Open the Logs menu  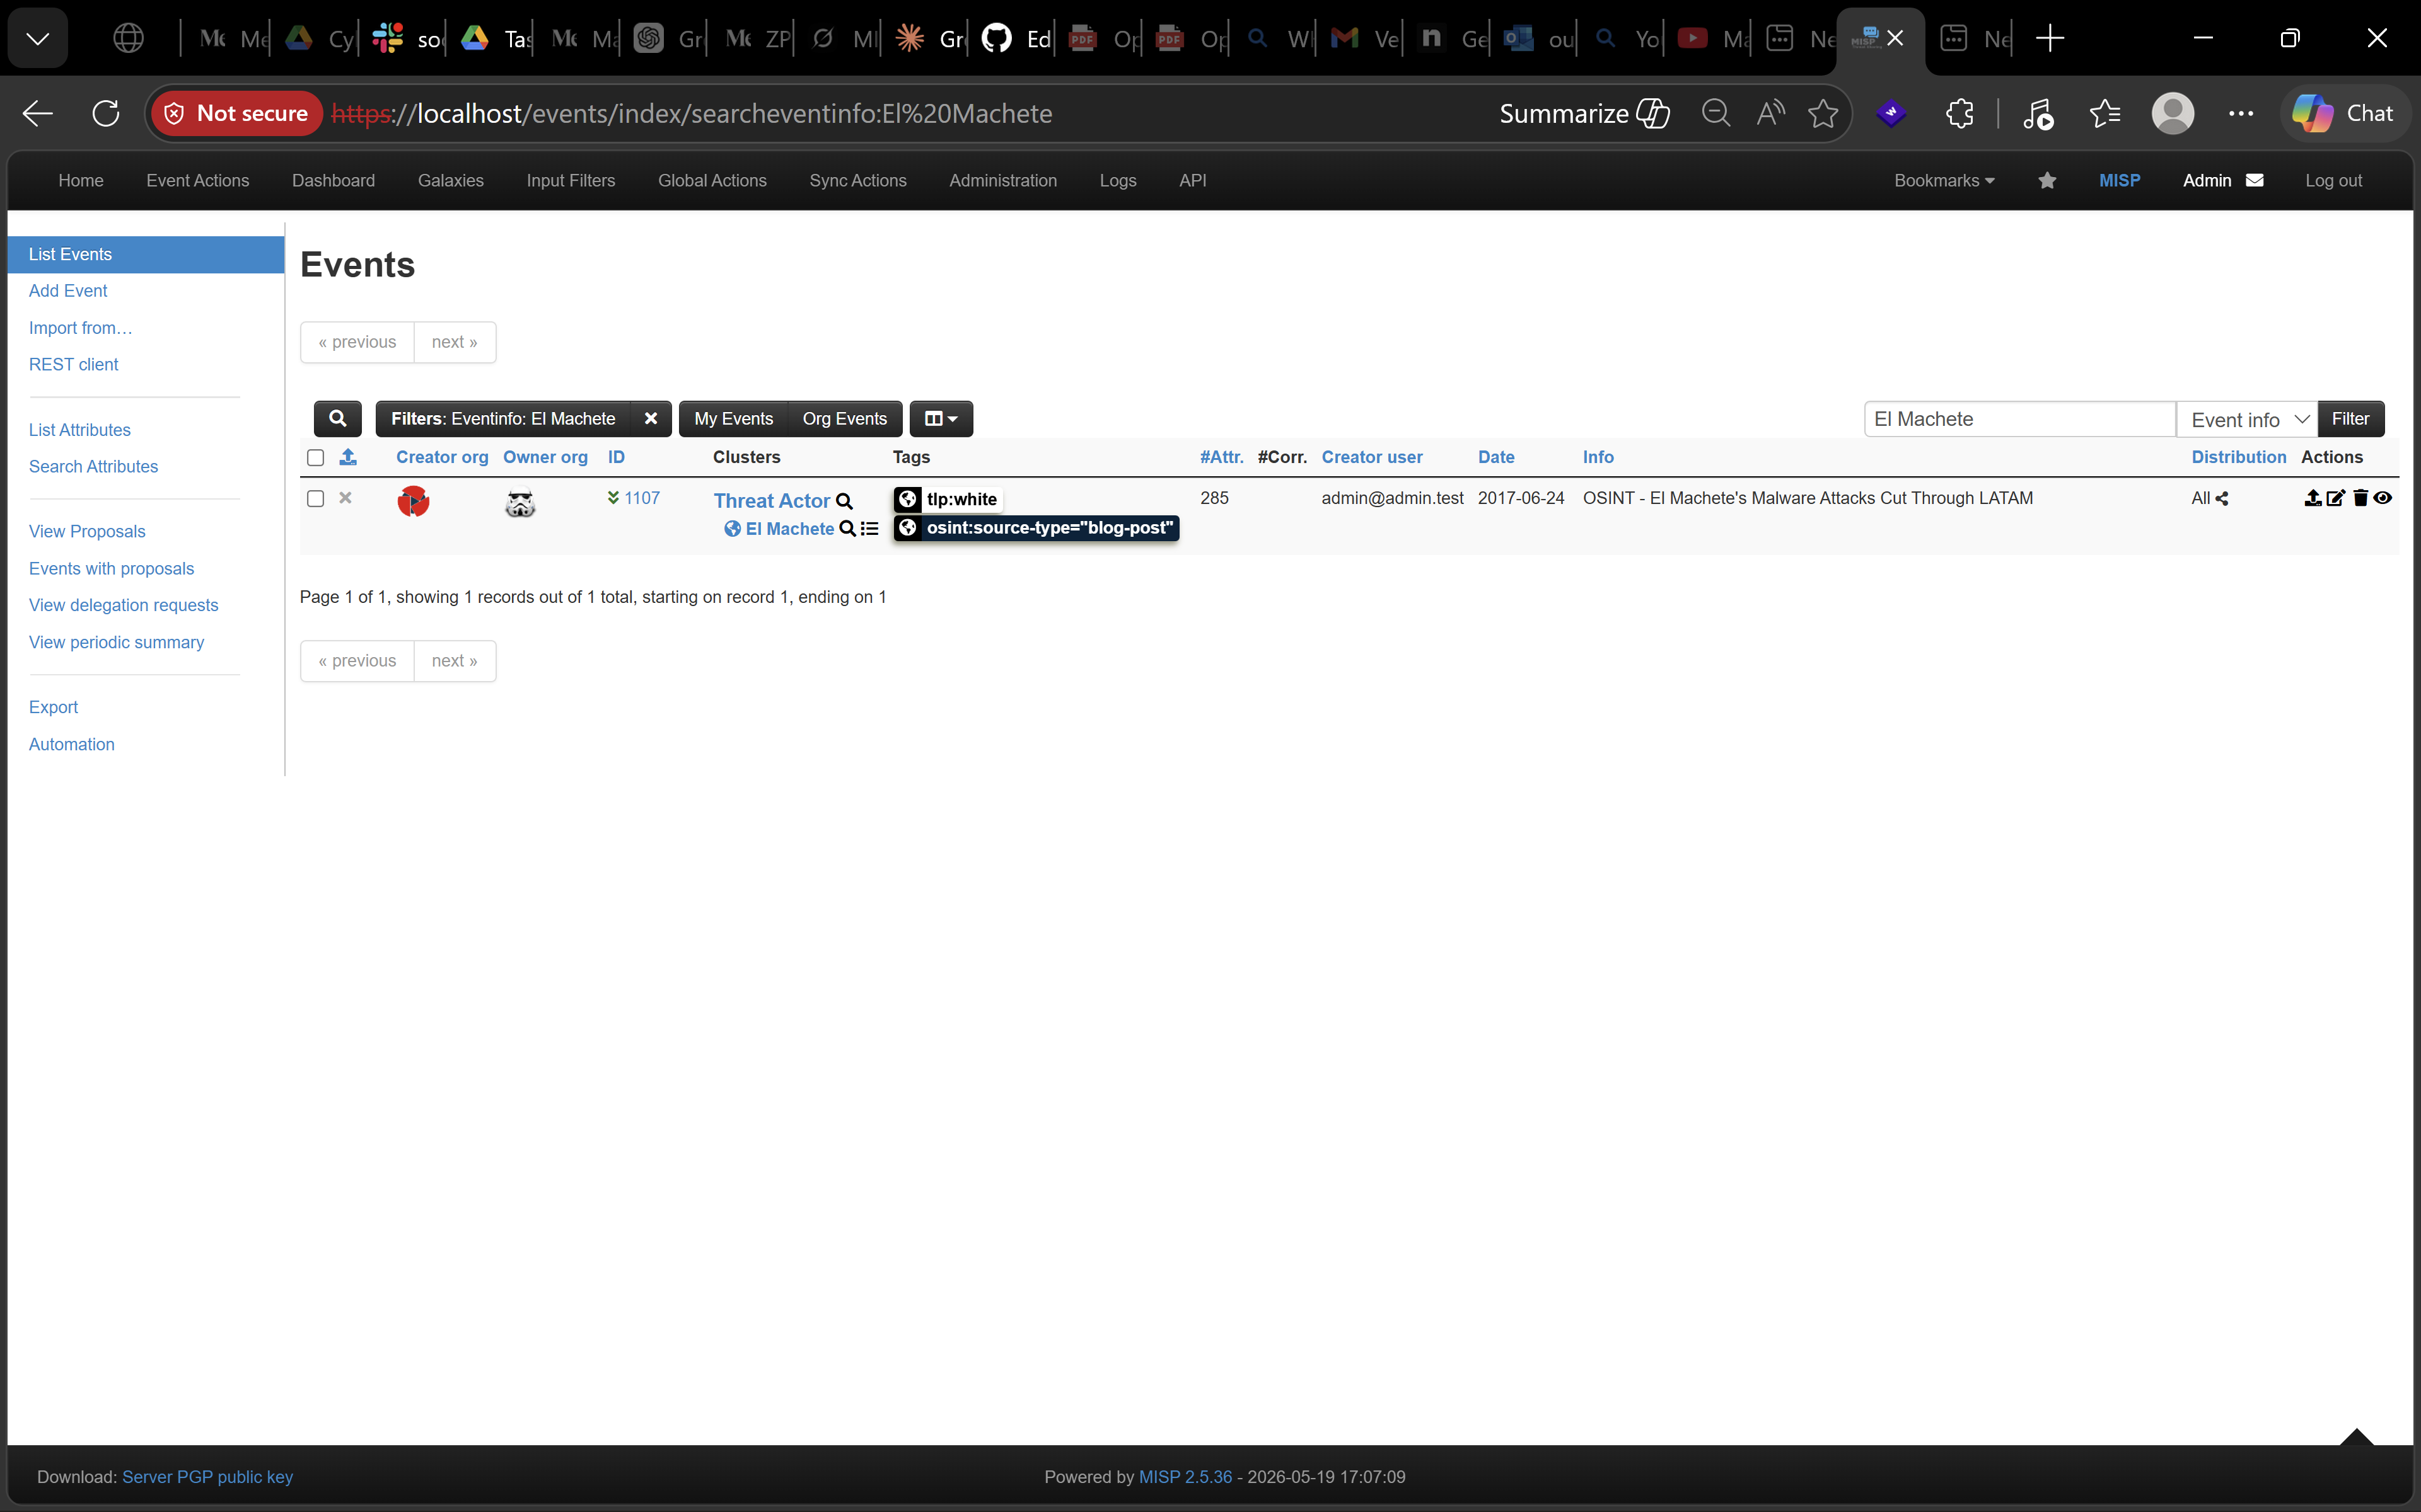point(1117,180)
